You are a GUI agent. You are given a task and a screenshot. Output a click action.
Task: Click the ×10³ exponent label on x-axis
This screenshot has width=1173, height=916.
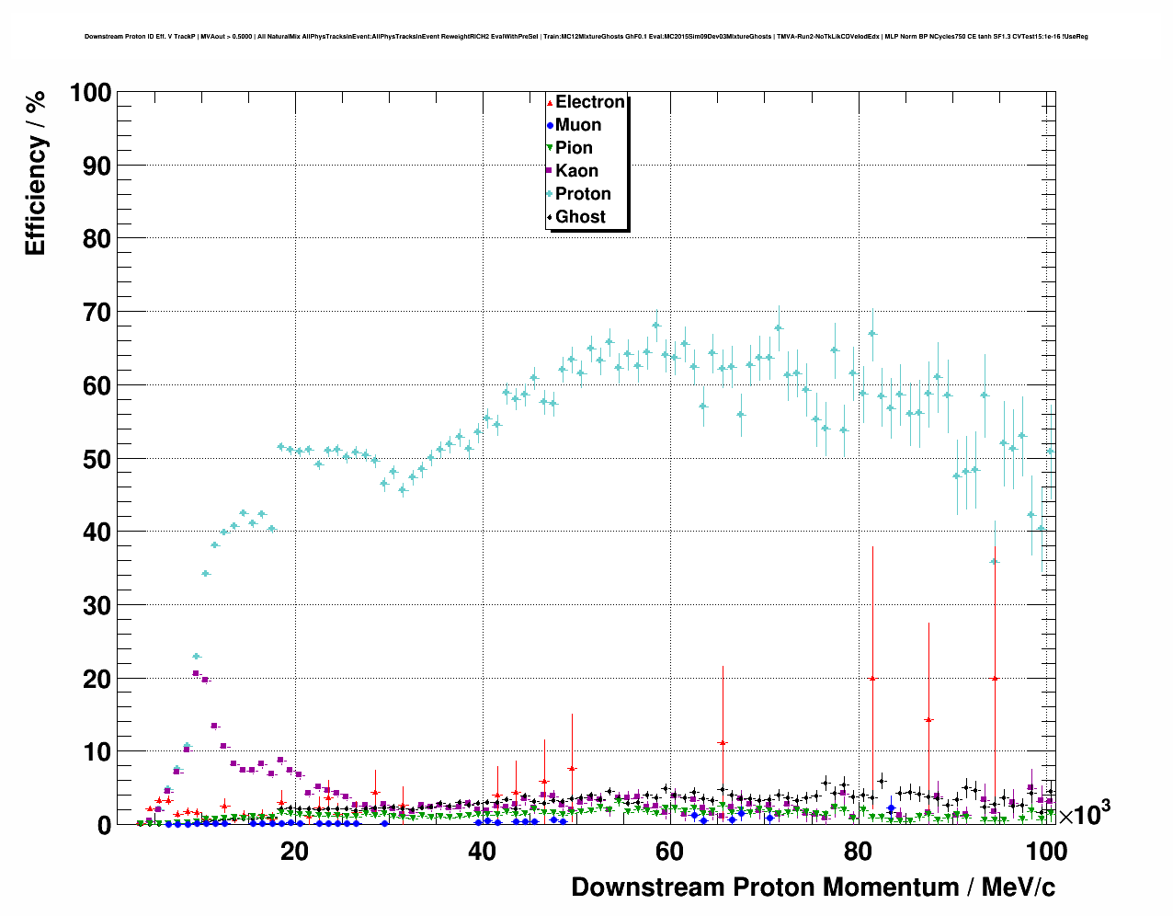click(1084, 814)
